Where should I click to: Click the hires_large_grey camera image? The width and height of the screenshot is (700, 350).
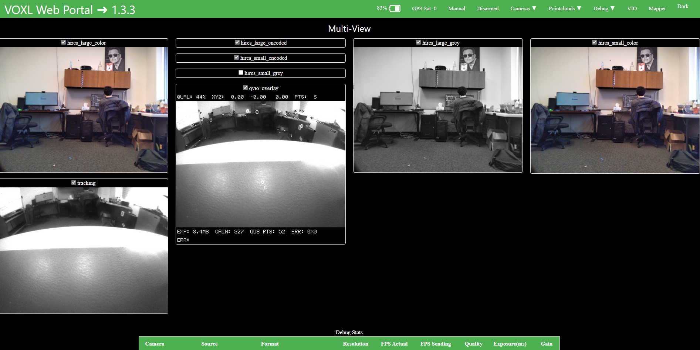pyautogui.click(x=438, y=110)
